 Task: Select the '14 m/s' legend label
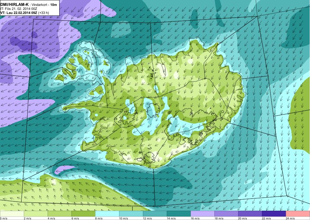tap(171, 218)
